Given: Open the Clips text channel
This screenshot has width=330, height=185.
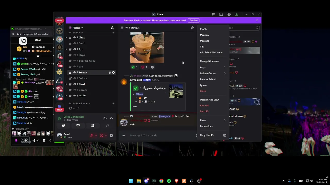Looking at the screenshot, I should 91,55.
